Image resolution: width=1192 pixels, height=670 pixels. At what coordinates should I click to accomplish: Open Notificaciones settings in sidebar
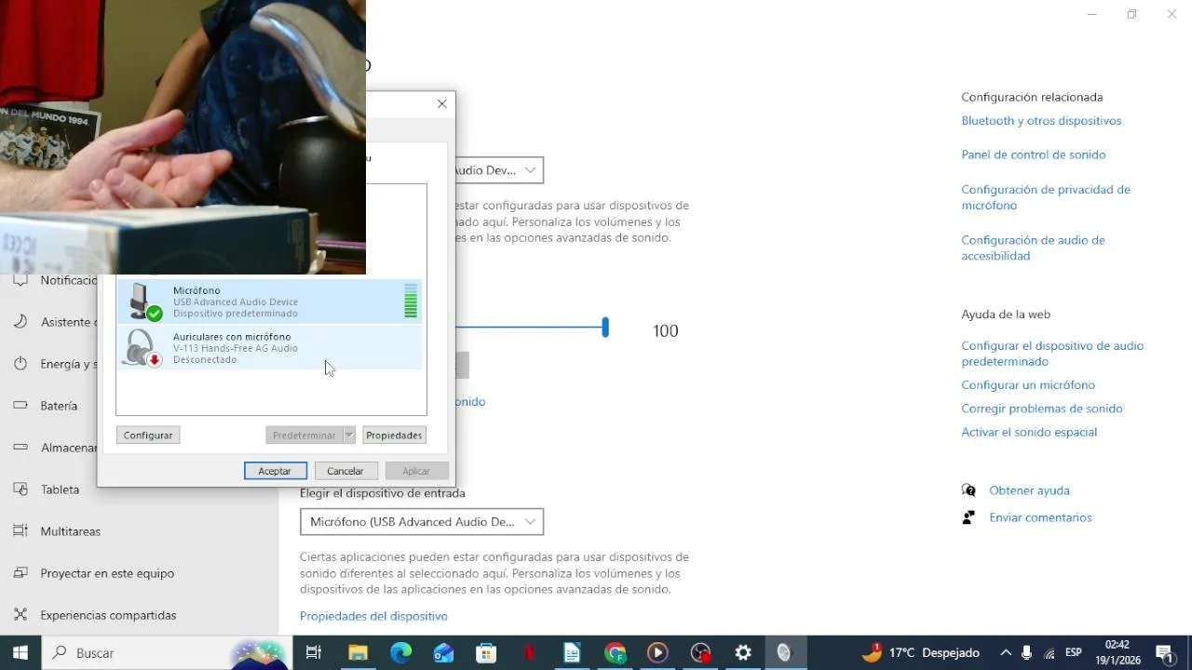(69, 280)
